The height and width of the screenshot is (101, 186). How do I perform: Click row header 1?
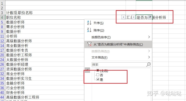pos(3,3)
